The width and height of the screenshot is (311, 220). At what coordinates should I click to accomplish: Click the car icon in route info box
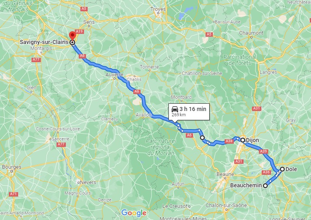(x=175, y=109)
